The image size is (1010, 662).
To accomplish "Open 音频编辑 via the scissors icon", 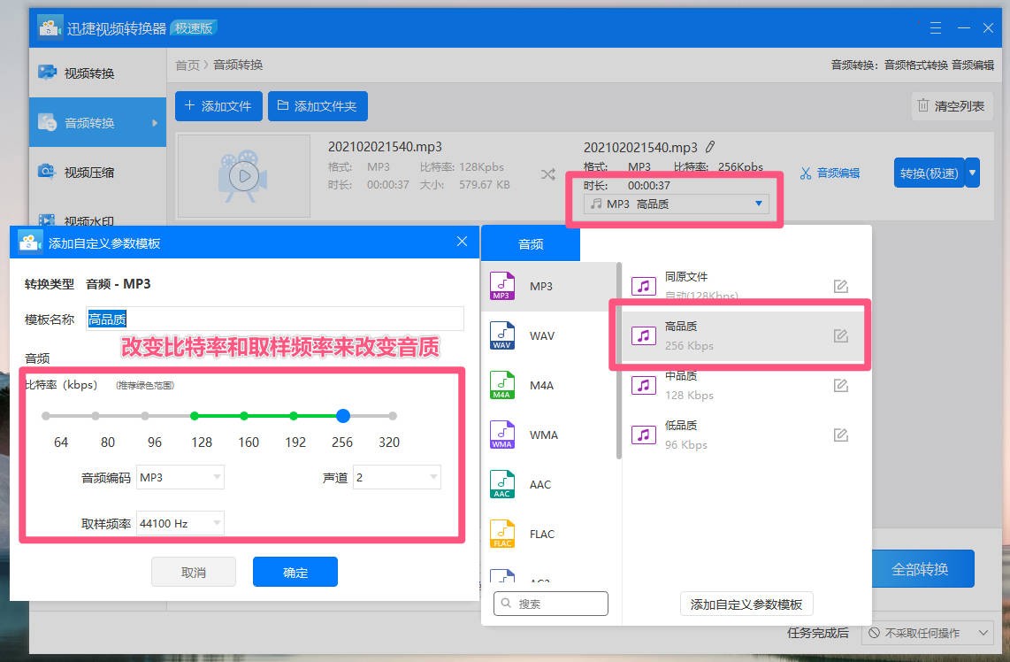I will pos(827,173).
